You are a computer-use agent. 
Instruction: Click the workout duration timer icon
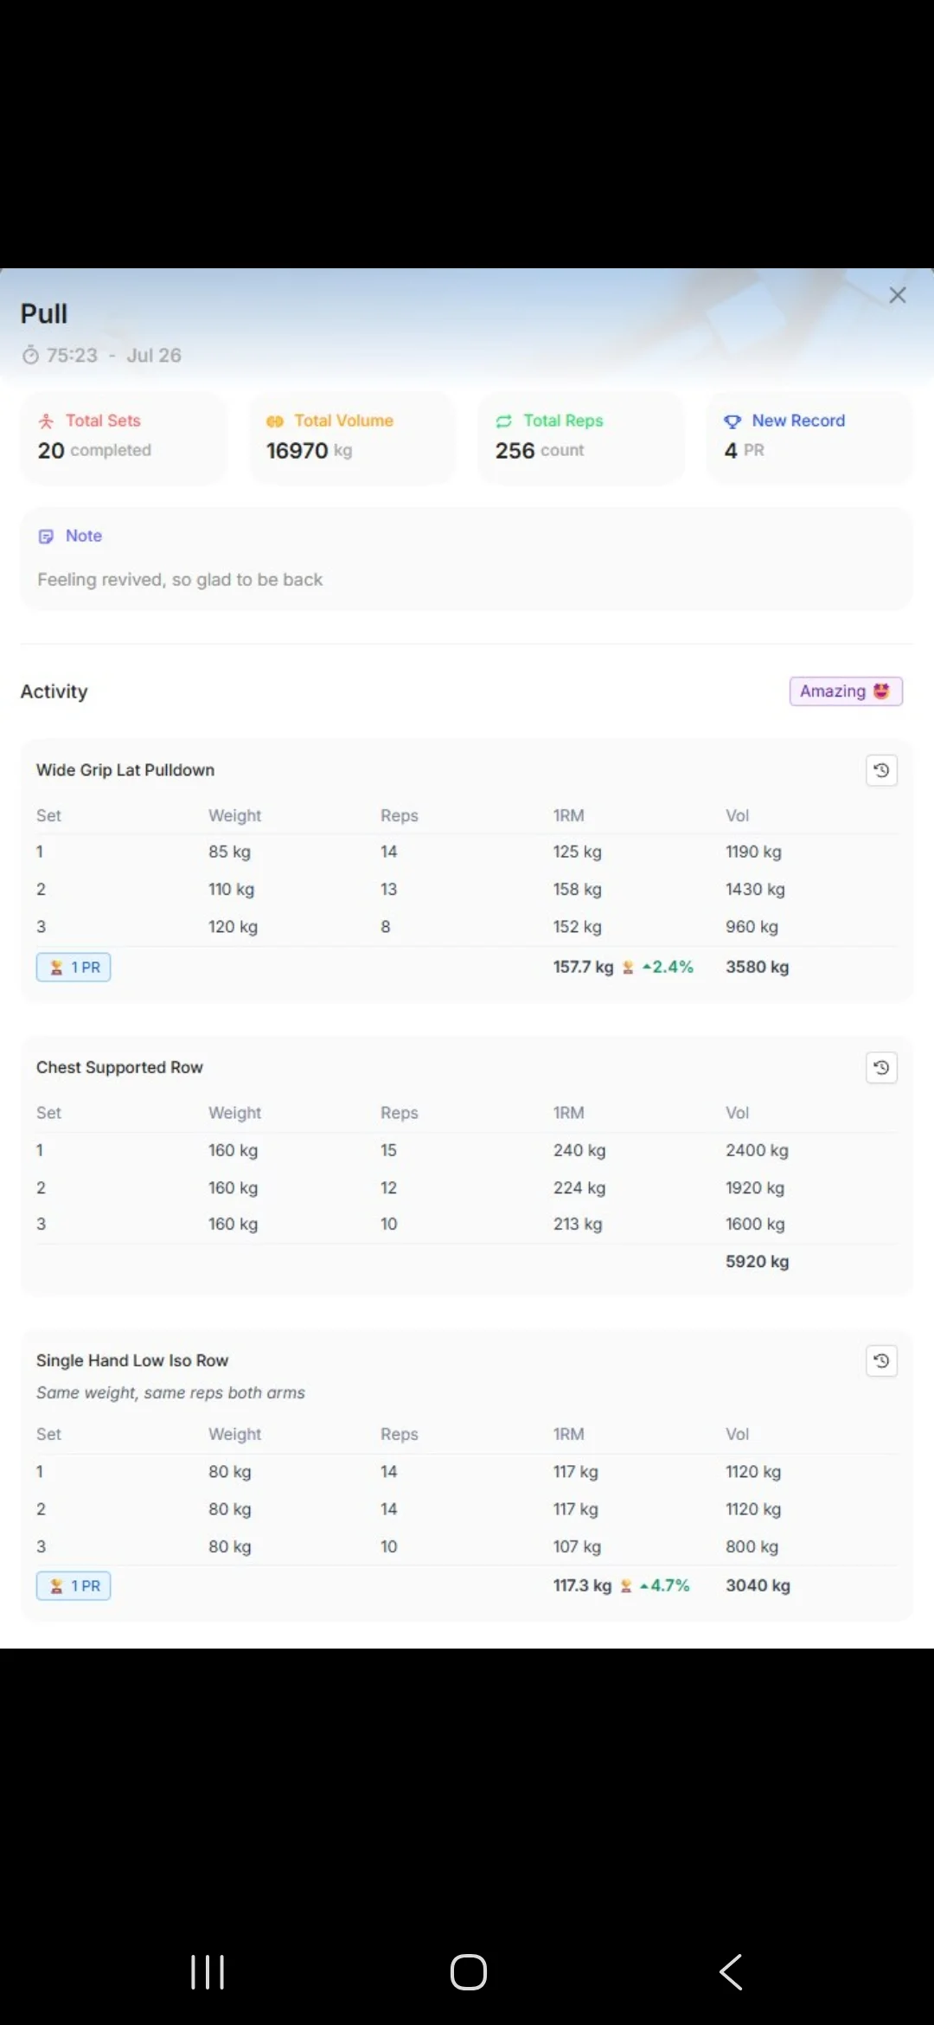click(x=30, y=355)
